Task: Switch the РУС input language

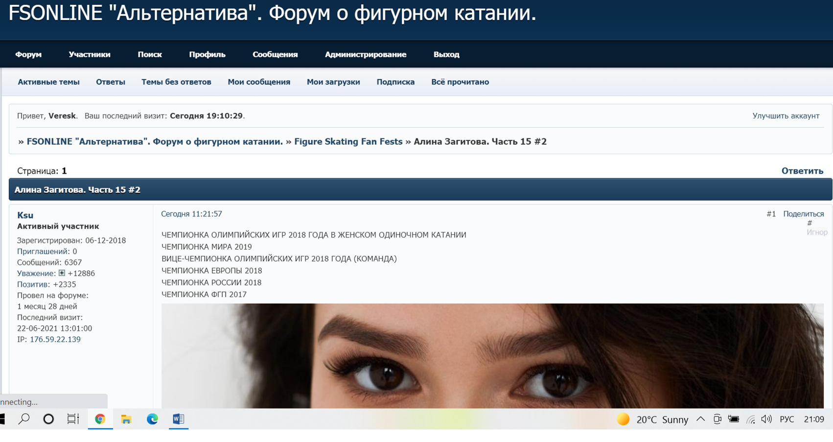Action: click(x=787, y=419)
